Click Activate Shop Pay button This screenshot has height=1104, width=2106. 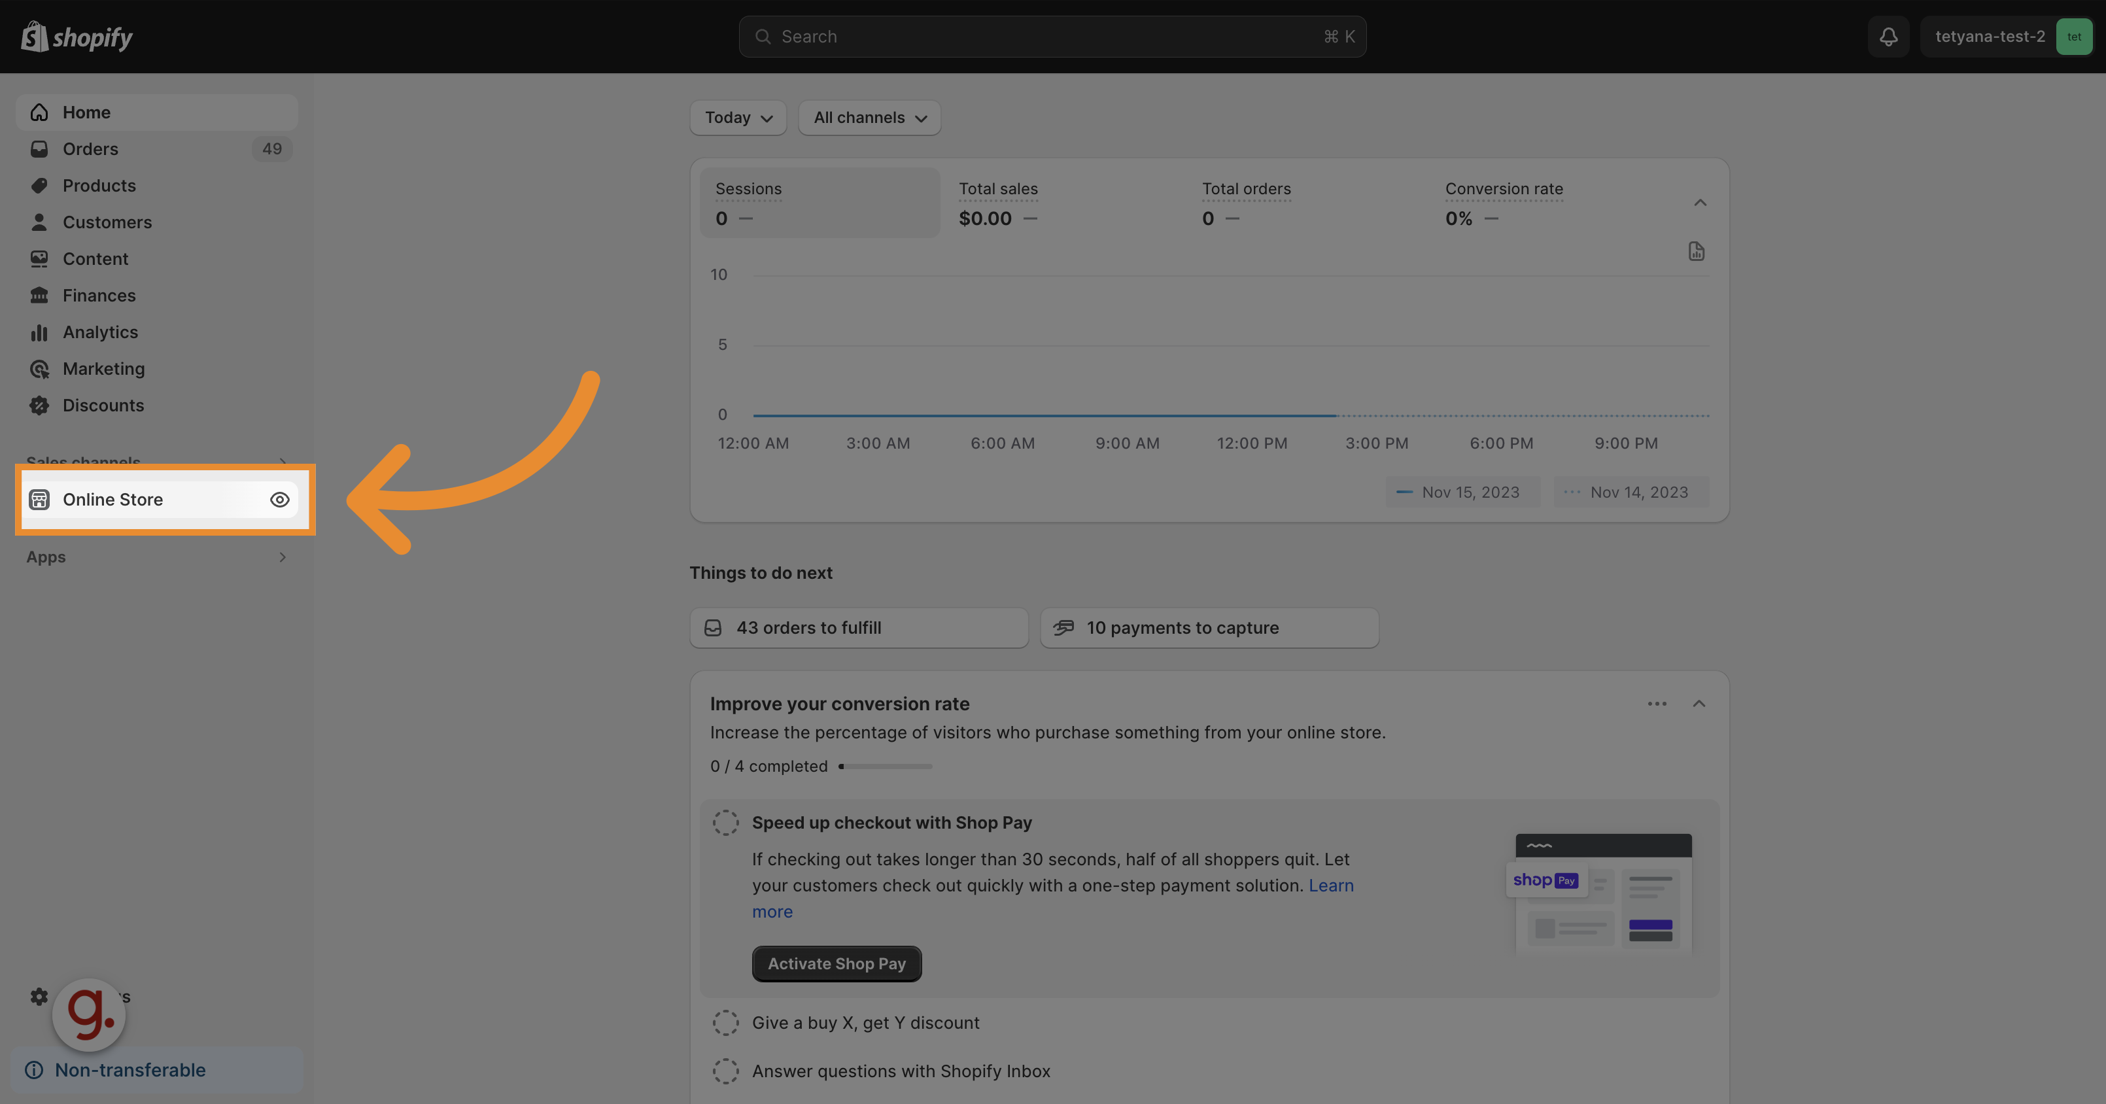click(837, 964)
